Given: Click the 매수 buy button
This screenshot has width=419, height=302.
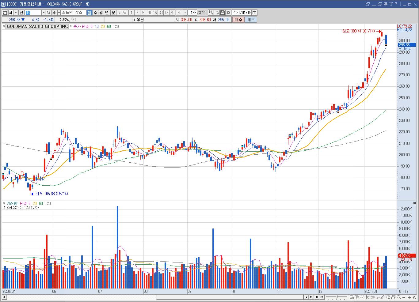Looking at the screenshot, I should [x=238, y=20].
